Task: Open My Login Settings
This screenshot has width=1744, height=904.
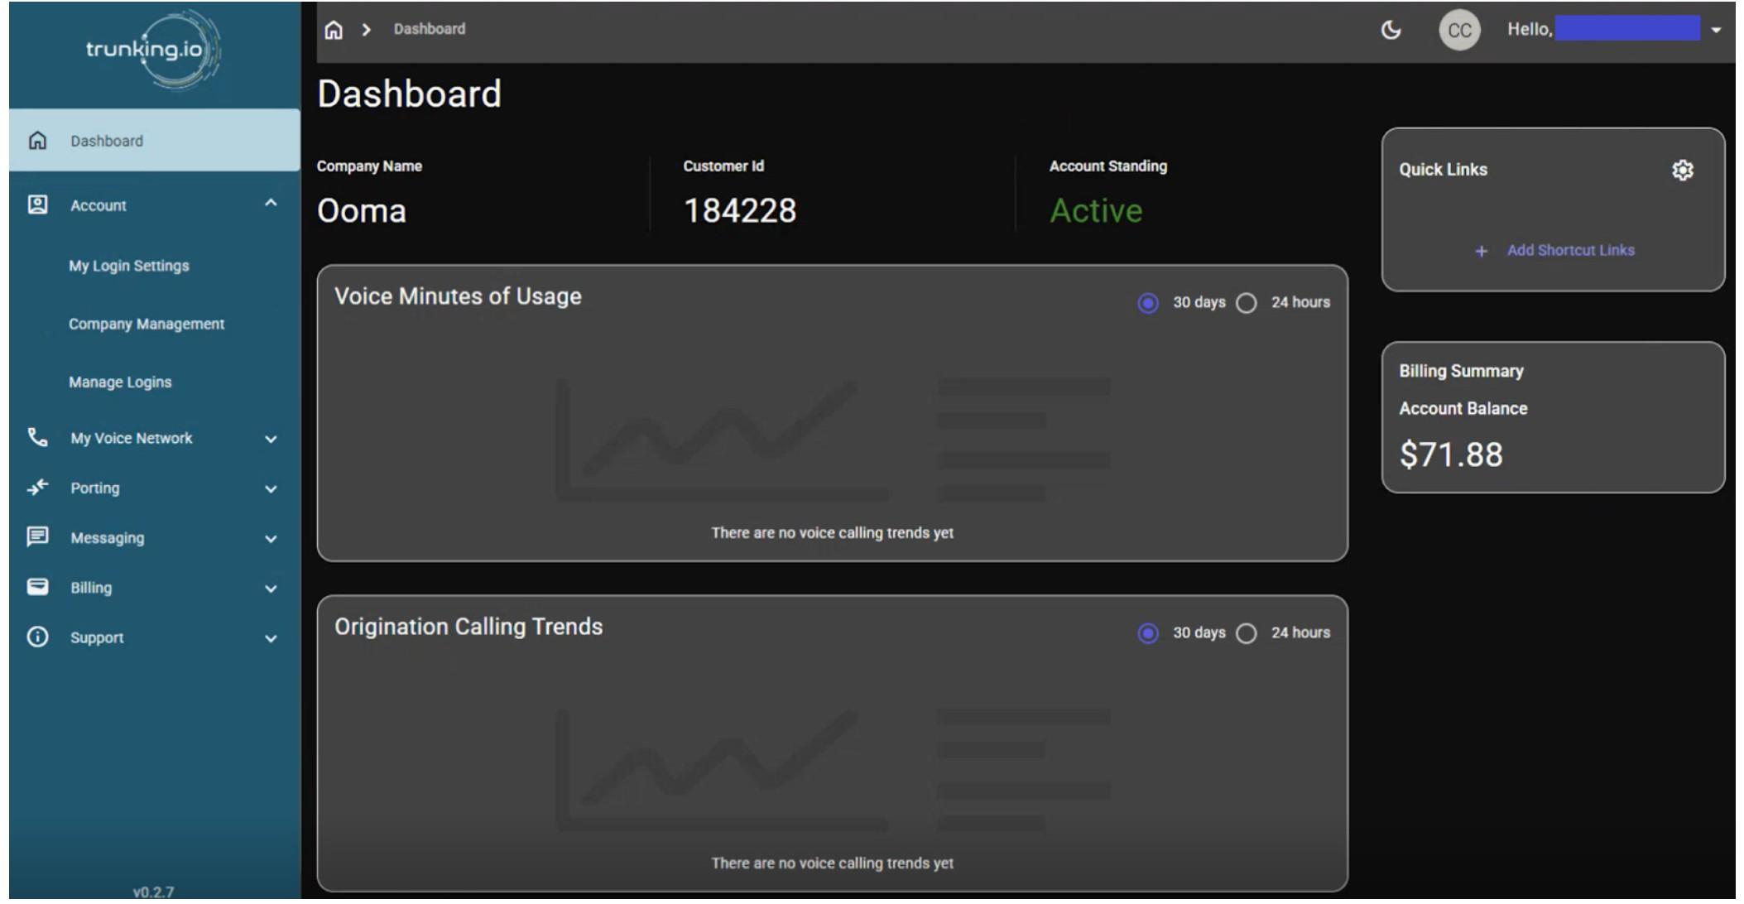Action: pos(129,266)
